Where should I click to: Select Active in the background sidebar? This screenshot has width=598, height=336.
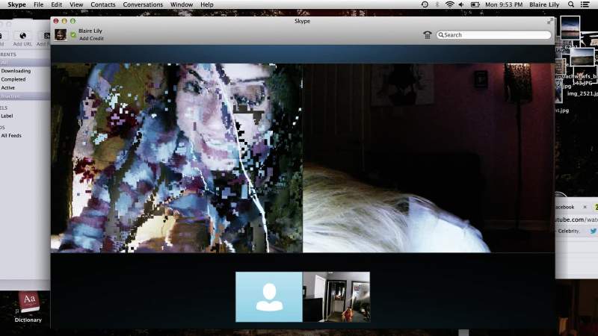tap(7, 87)
